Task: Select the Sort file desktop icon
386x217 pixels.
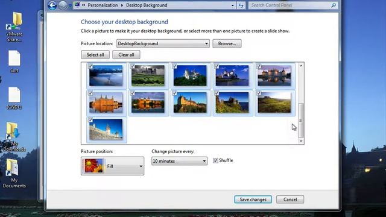Action: pos(14,61)
